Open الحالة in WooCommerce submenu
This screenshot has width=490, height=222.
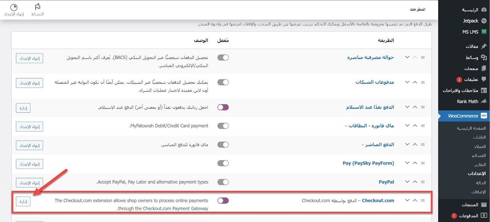click(x=481, y=183)
